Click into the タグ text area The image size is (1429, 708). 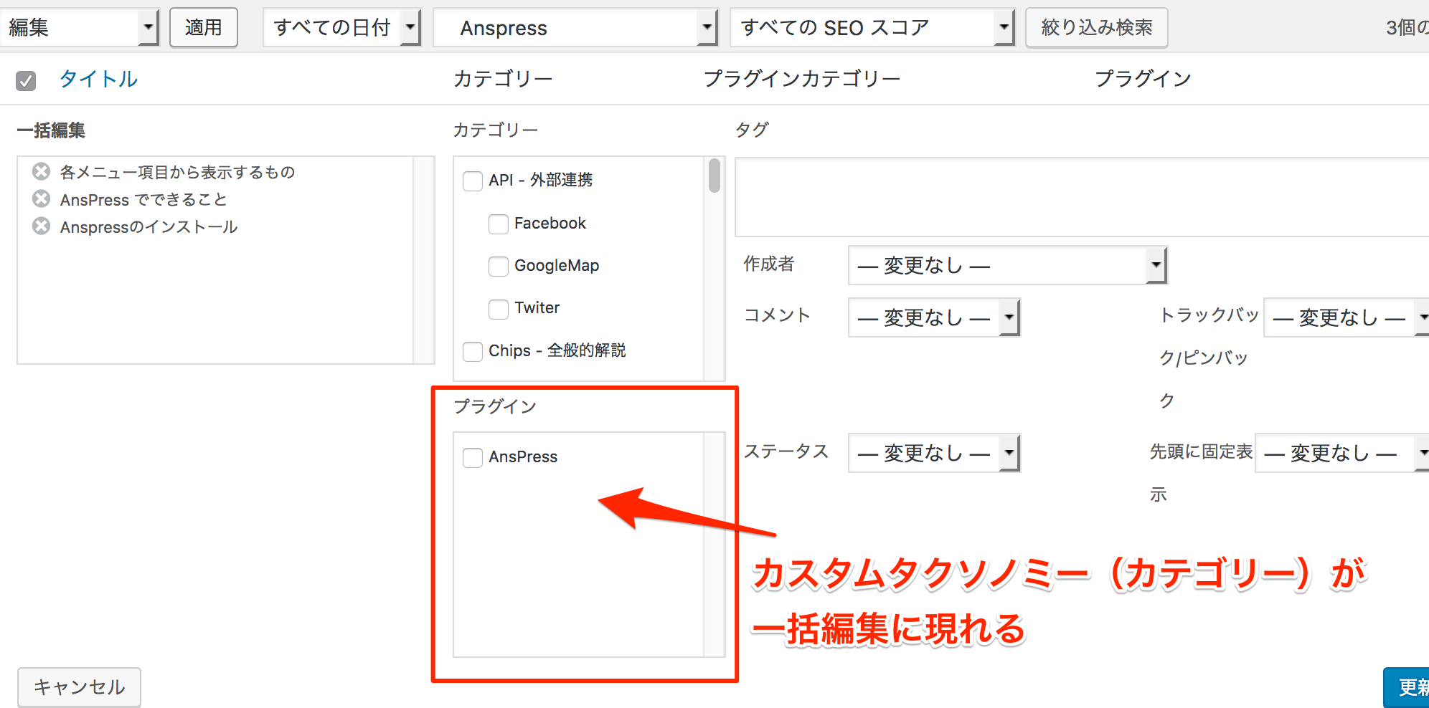[1082, 197]
